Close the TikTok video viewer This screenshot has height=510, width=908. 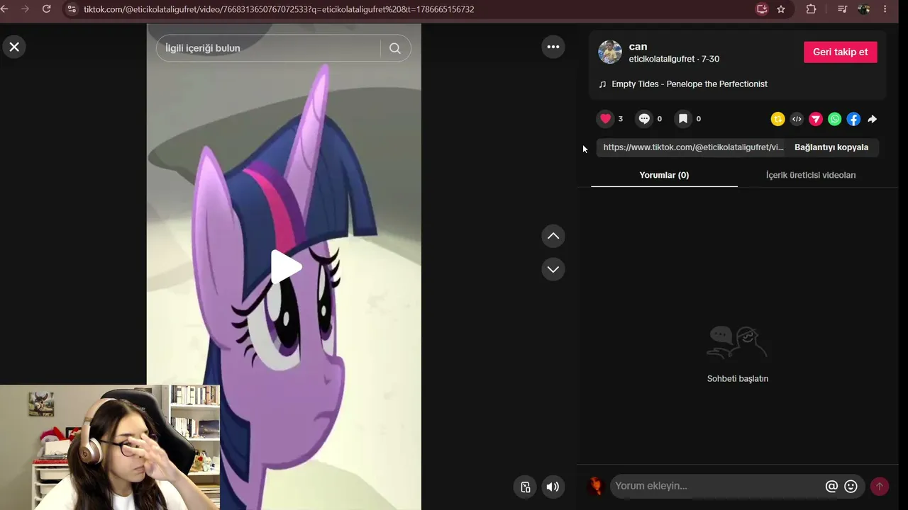[14, 47]
